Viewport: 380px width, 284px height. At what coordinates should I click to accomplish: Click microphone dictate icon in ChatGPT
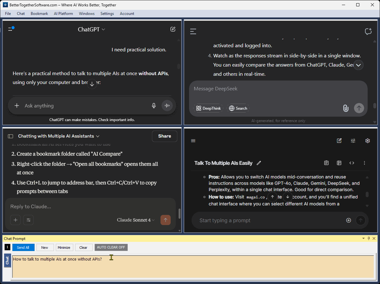[154, 106]
